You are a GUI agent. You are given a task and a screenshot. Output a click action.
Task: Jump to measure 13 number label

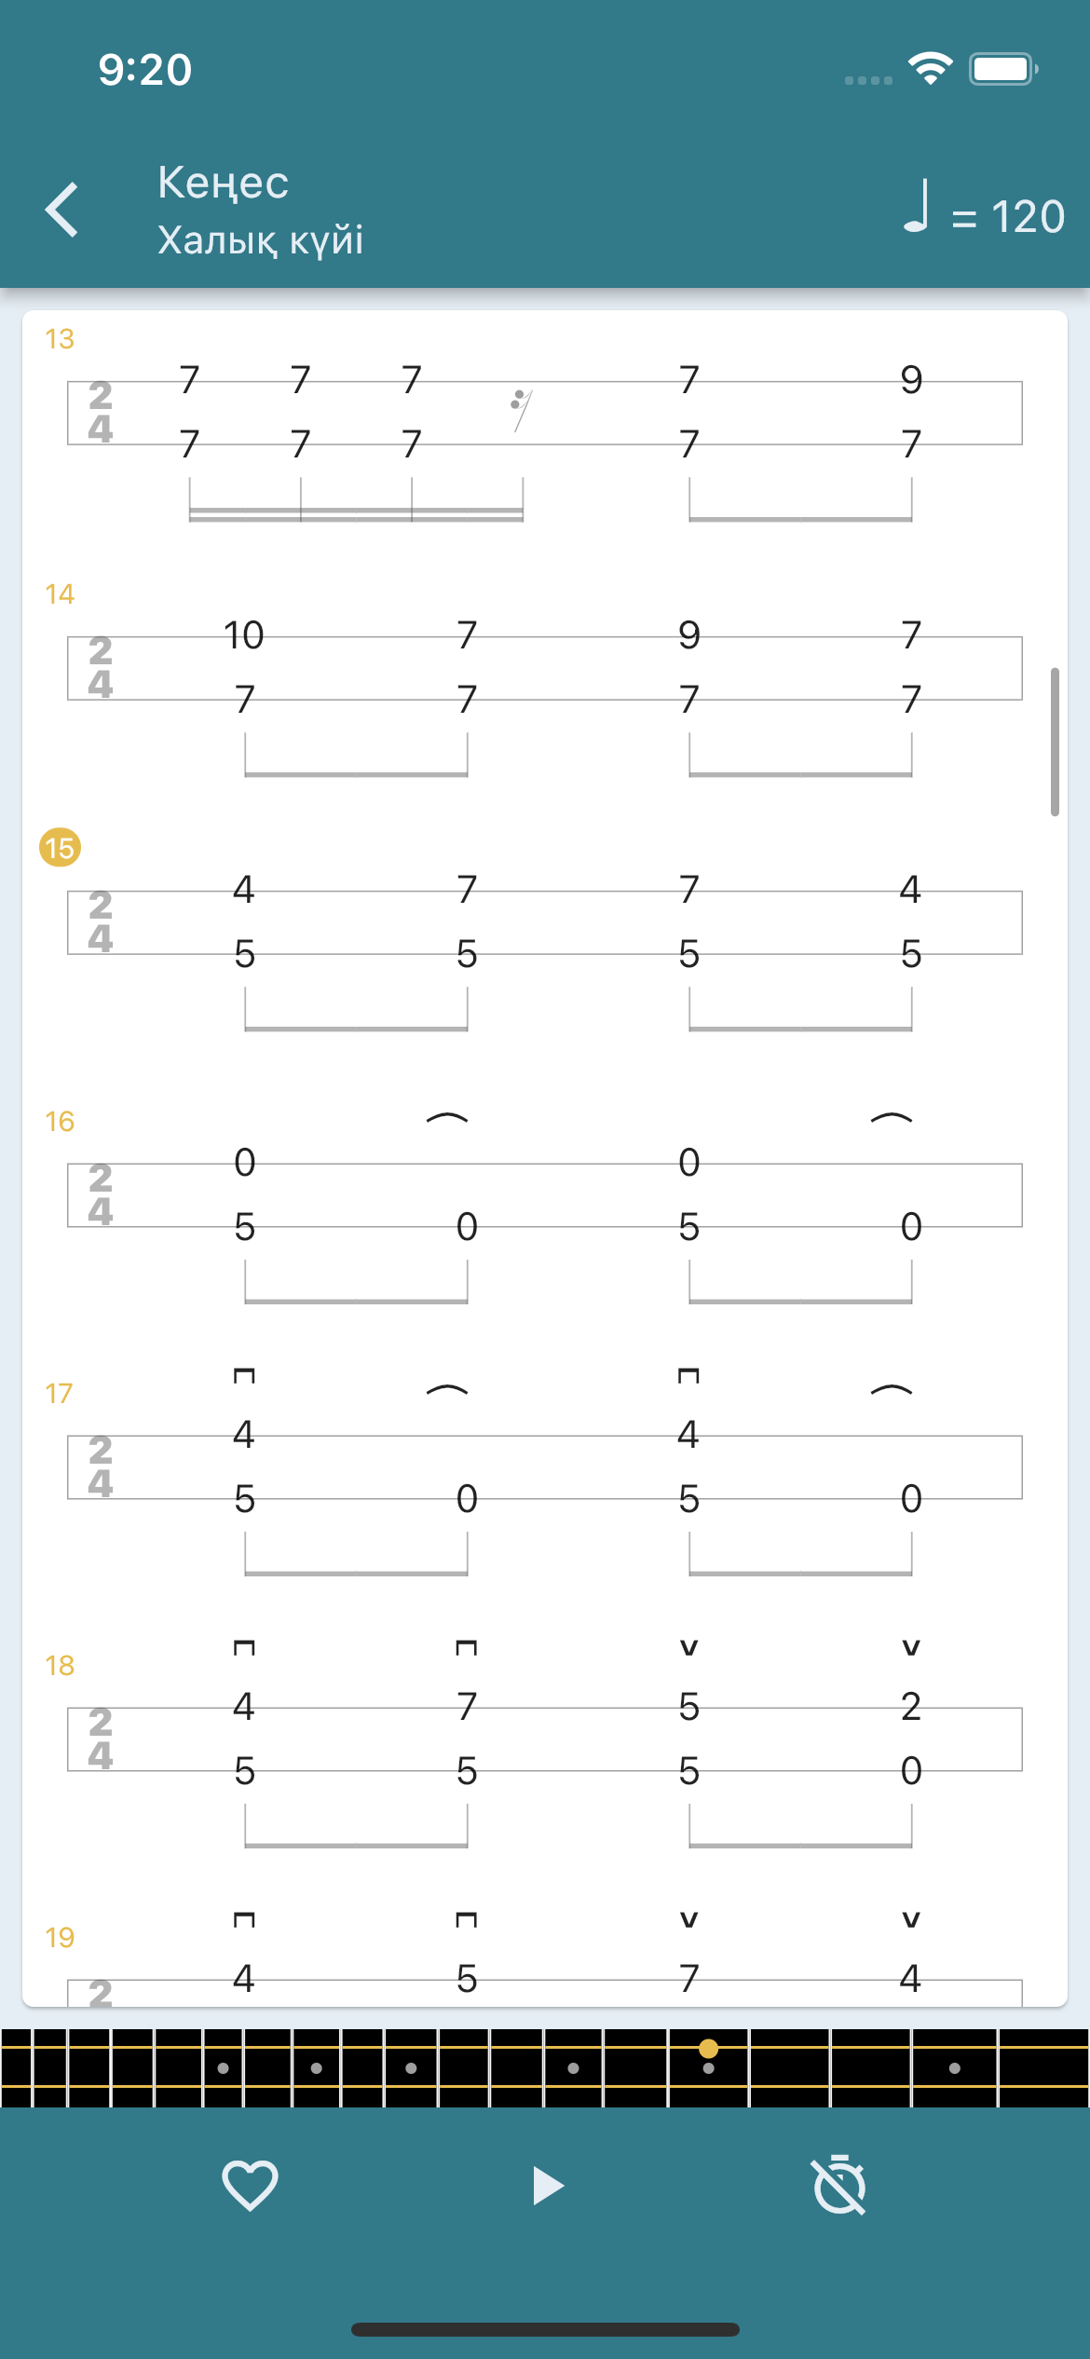[60, 339]
